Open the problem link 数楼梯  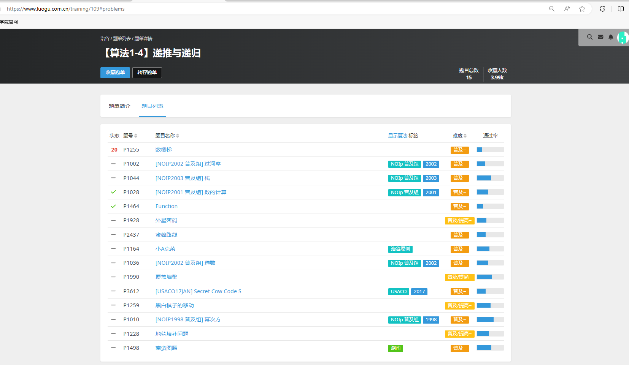click(x=164, y=150)
